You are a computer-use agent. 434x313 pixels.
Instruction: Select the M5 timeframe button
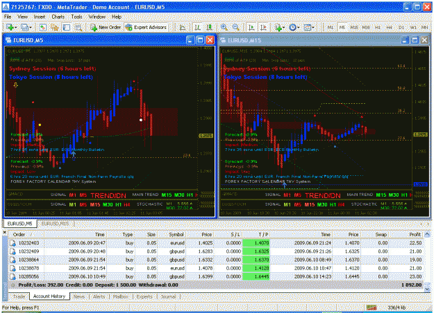tap(342, 27)
